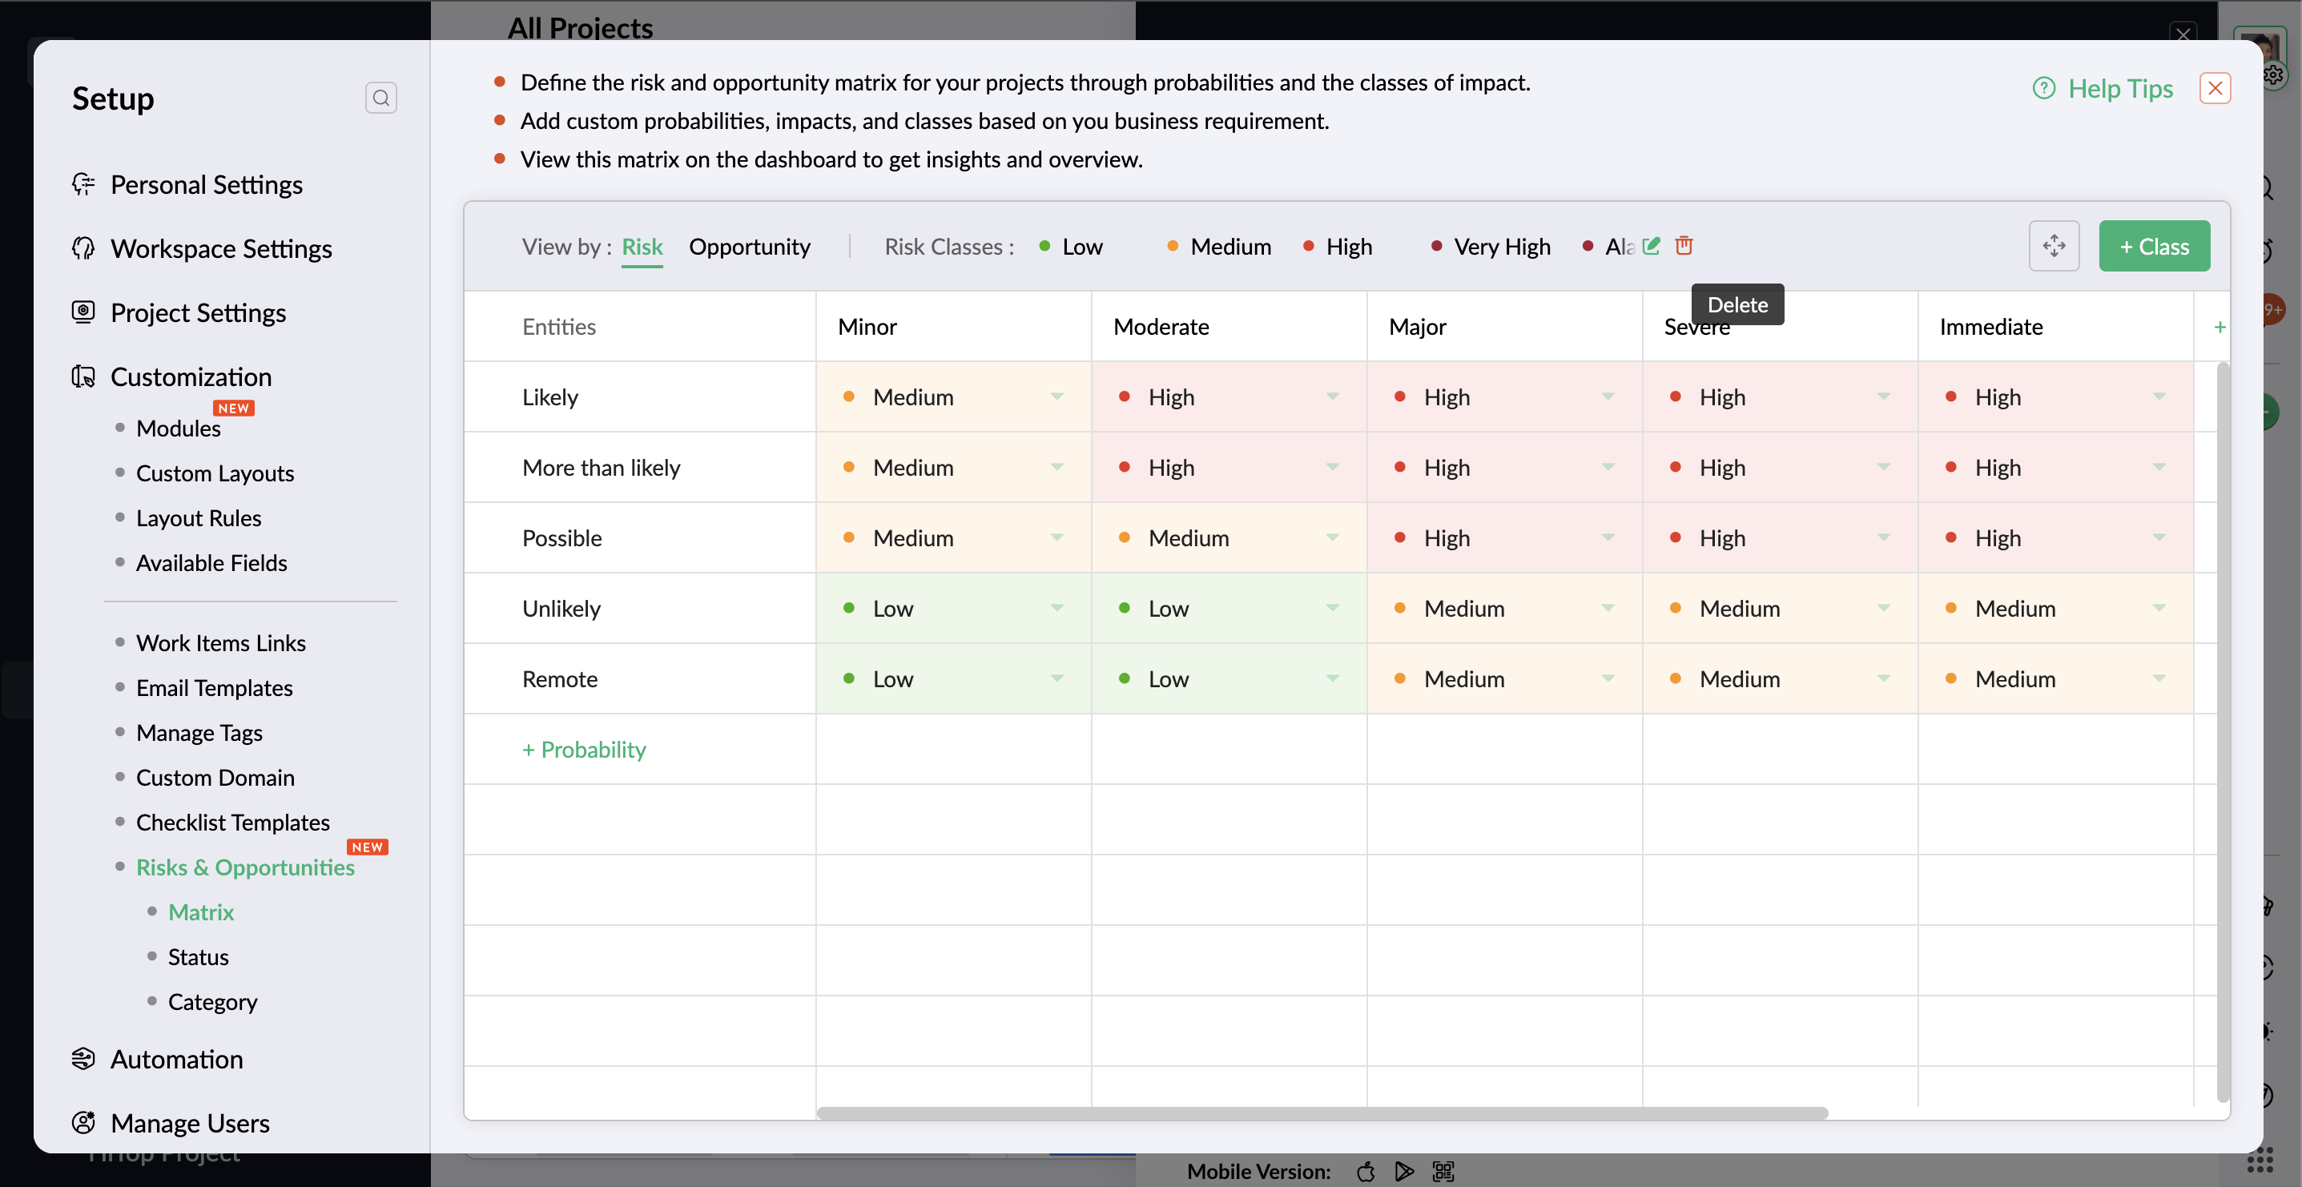Open the Status item under Risks & Opportunities
This screenshot has height=1187, width=2302.
click(199, 956)
